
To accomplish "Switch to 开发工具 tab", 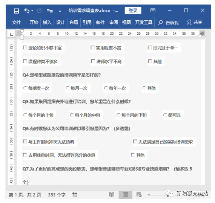I will tap(144, 22).
